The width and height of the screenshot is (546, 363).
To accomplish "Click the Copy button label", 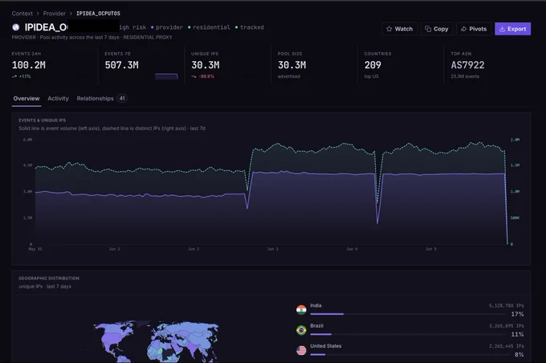I will click(441, 29).
